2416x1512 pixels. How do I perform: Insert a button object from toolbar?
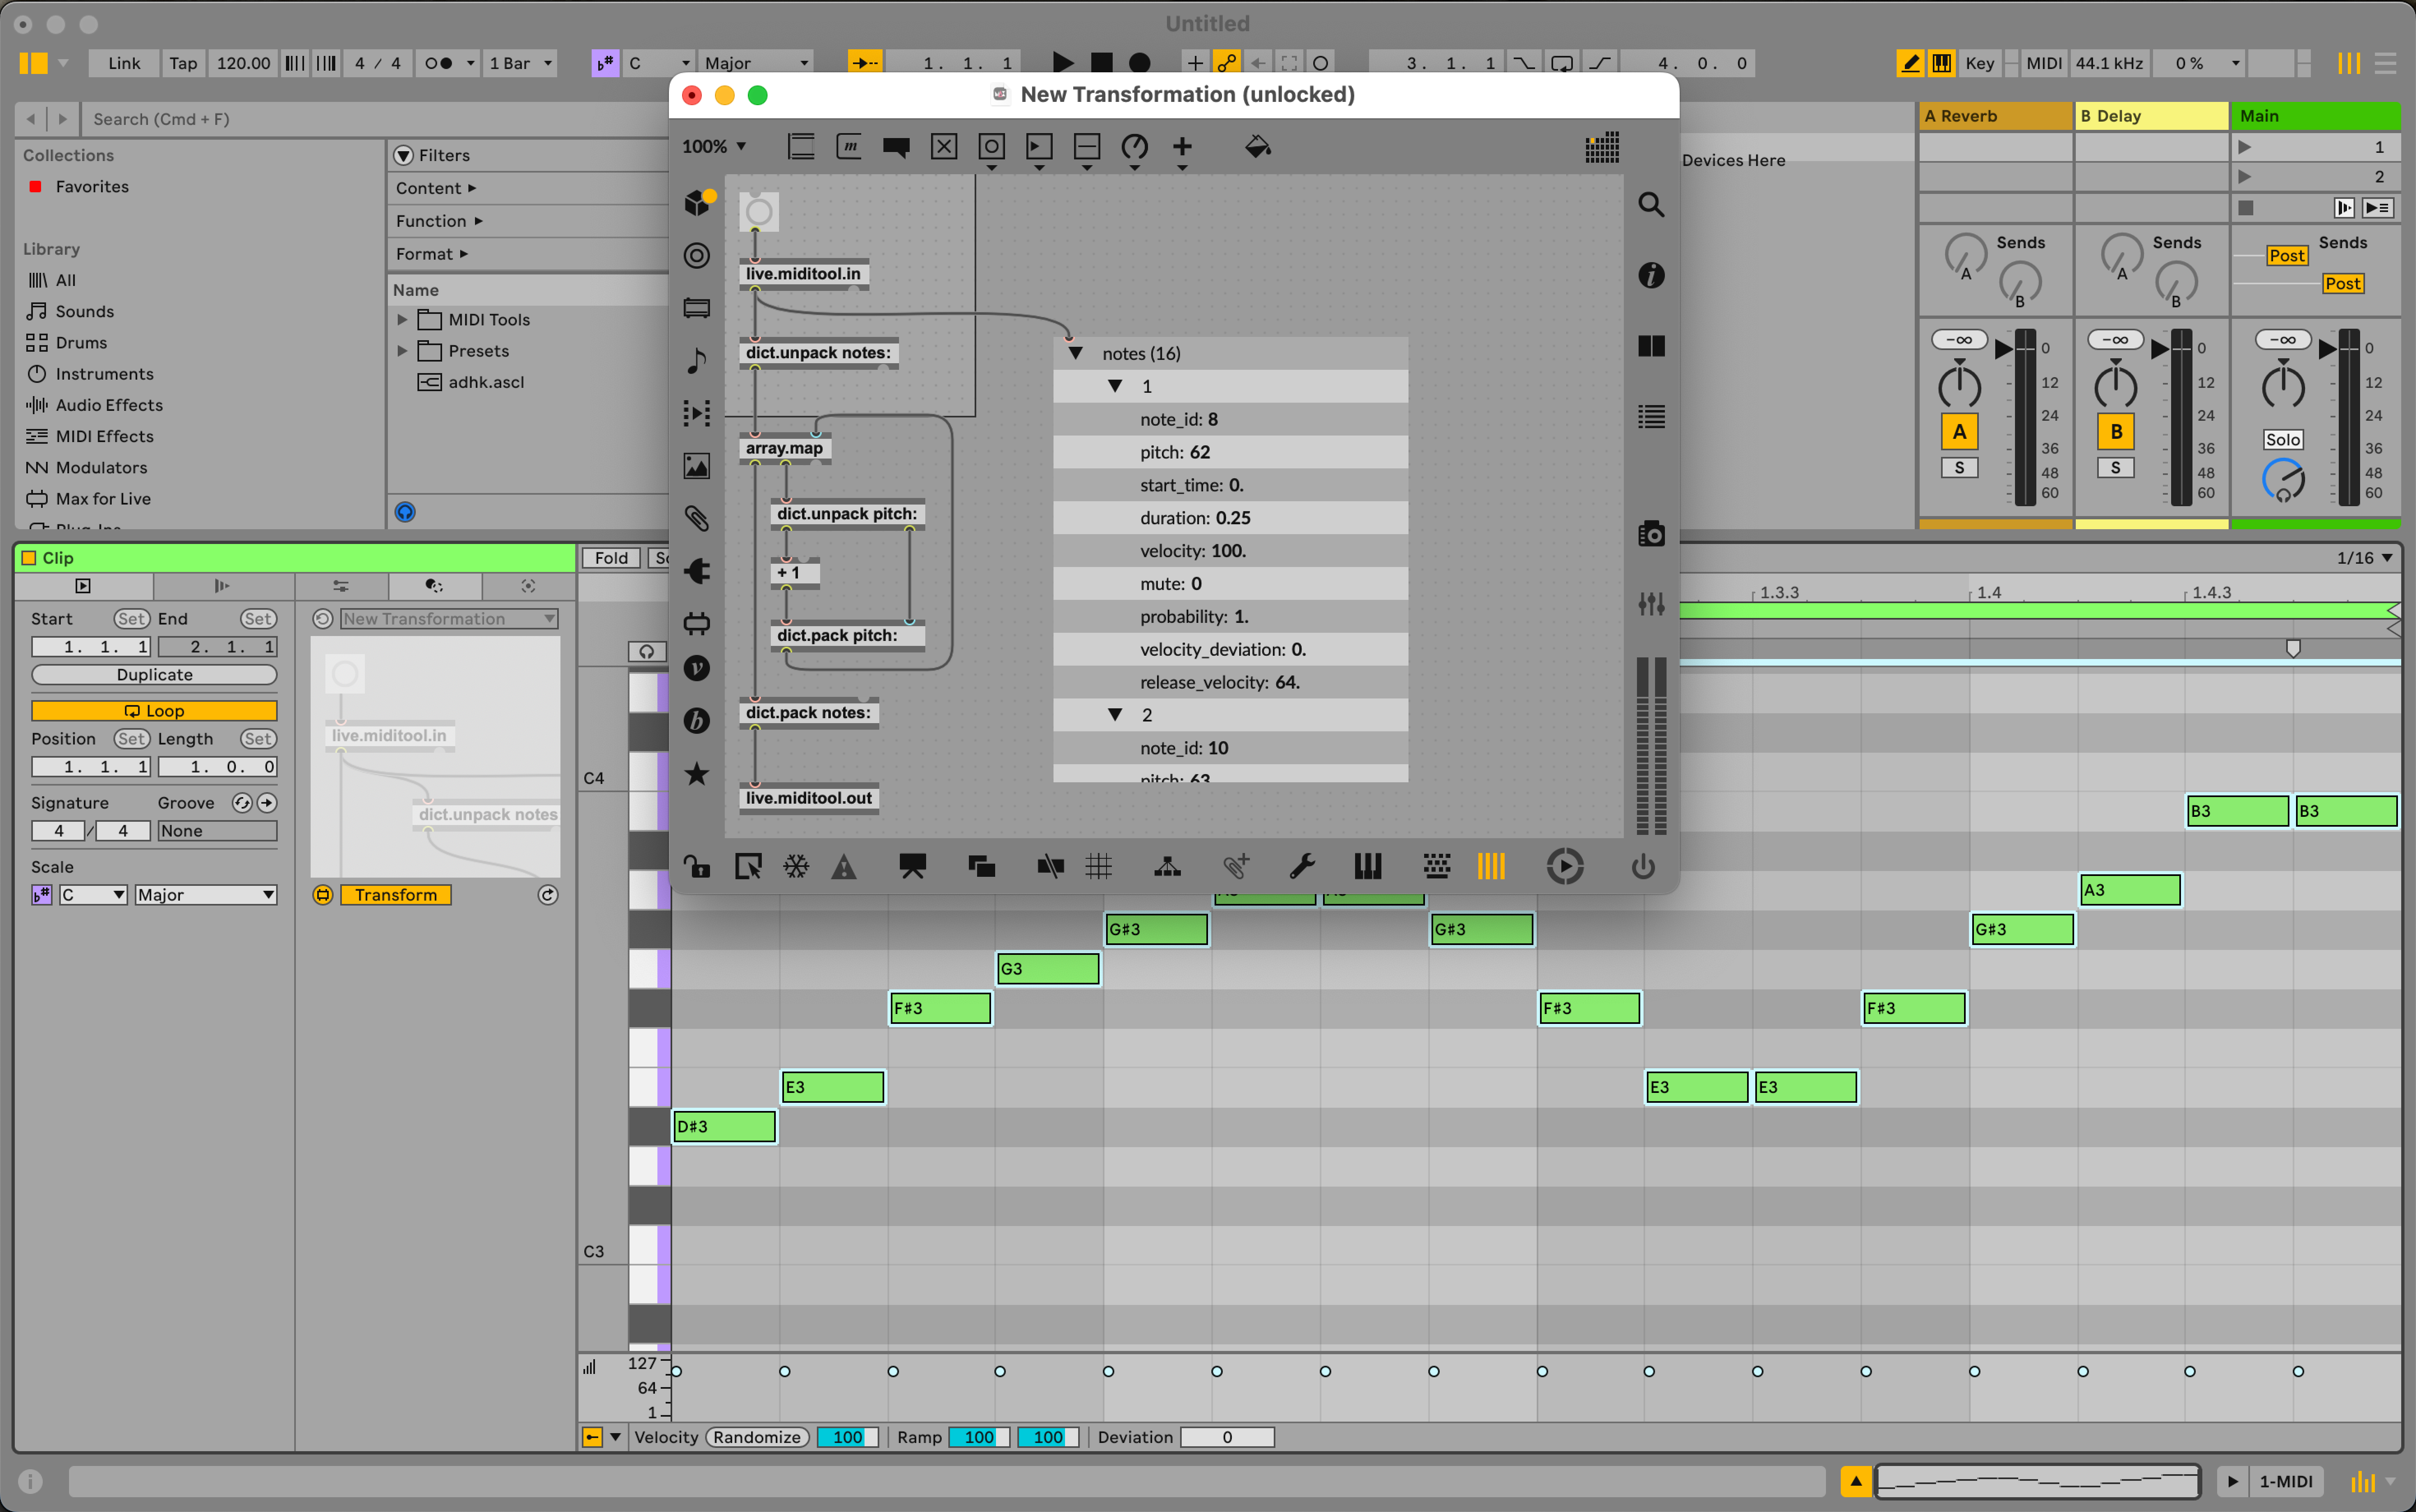pyautogui.click(x=991, y=147)
